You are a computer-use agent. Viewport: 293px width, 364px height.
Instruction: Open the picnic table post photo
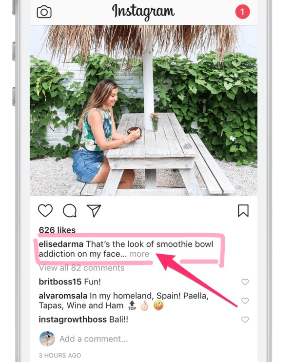click(x=143, y=110)
